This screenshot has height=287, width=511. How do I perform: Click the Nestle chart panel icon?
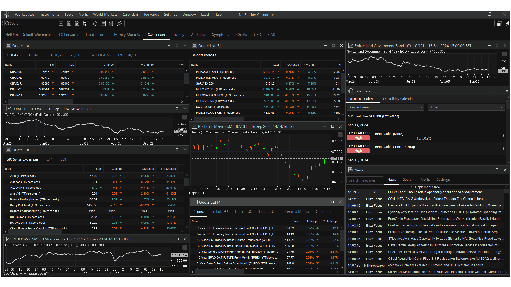(195, 126)
